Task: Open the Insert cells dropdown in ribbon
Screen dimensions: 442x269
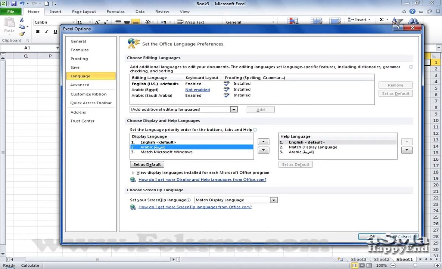Action: click(369, 19)
